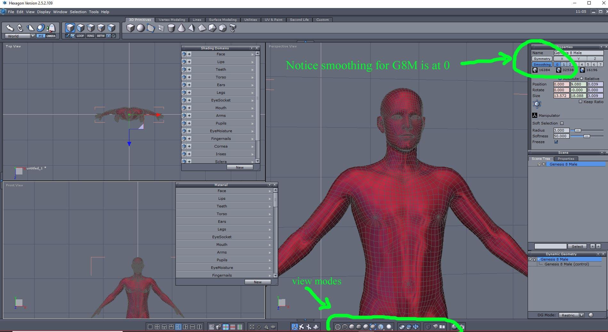
Task: Click the Symmetry button
Action: point(542,59)
